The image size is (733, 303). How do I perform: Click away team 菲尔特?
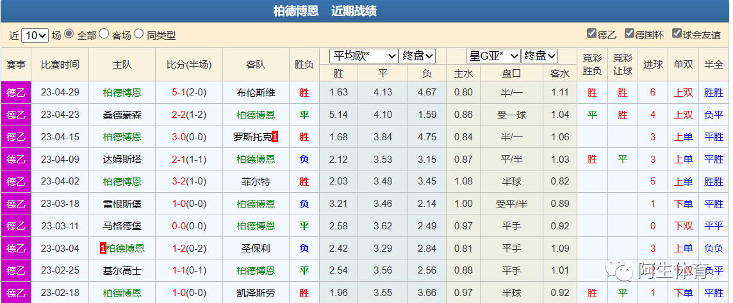point(256,181)
